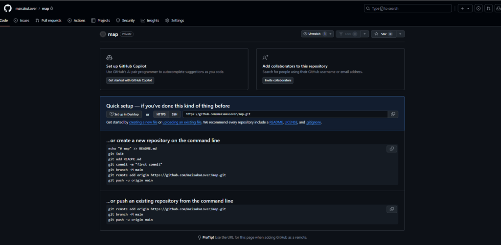This screenshot has width=501, height=245.
Task: Click the 'echo "# map" >> README.md' line
Action: (133, 149)
